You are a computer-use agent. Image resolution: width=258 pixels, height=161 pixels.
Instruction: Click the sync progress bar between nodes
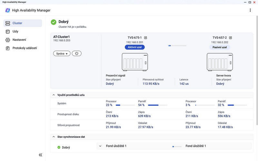tap(177, 46)
